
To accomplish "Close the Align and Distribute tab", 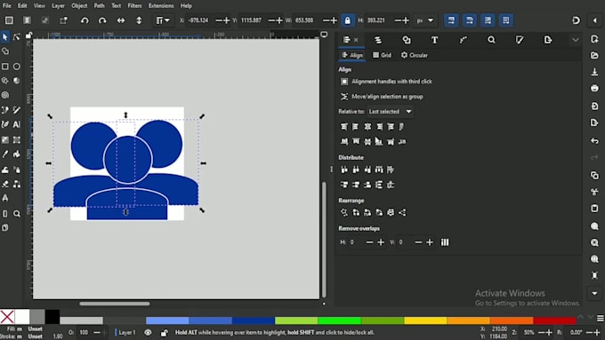I will point(356,40).
